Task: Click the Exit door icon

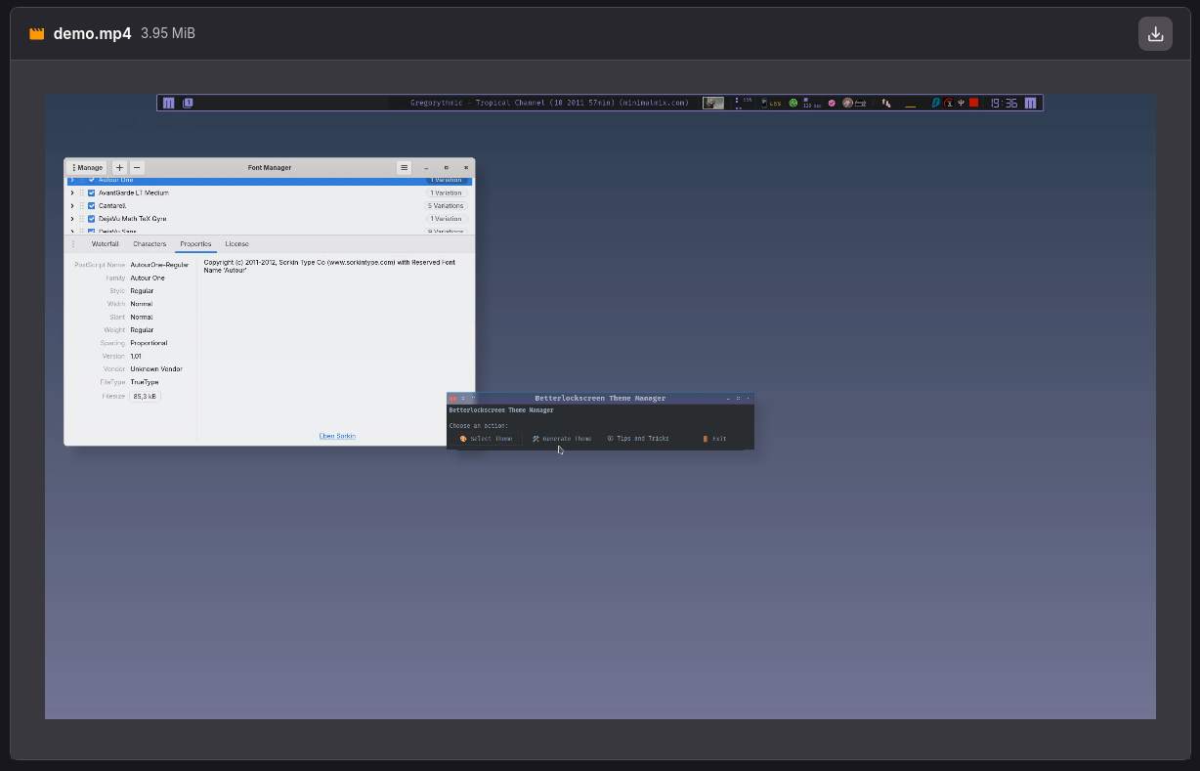Action: (706, 439)
